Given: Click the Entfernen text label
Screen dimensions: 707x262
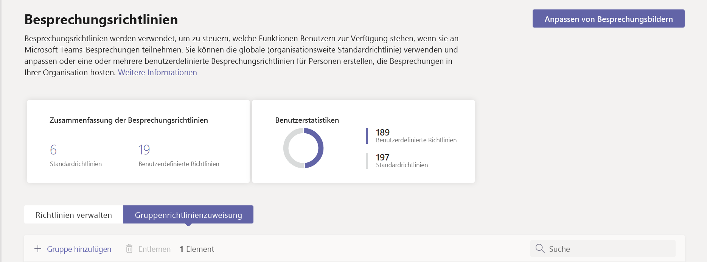Looking at the screenshot, I should 154,249.
